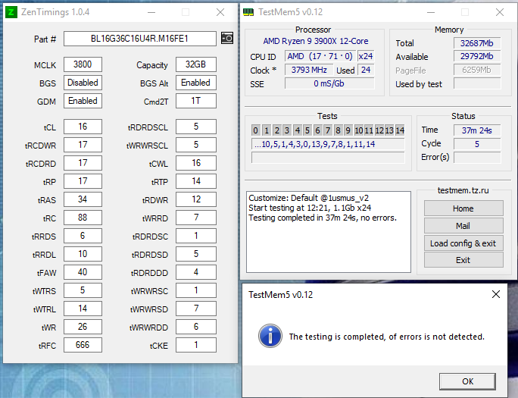The image size is (518, 398).
Task: Select test number 14 box
Action: pyautogui.click(x=400, y=130)
